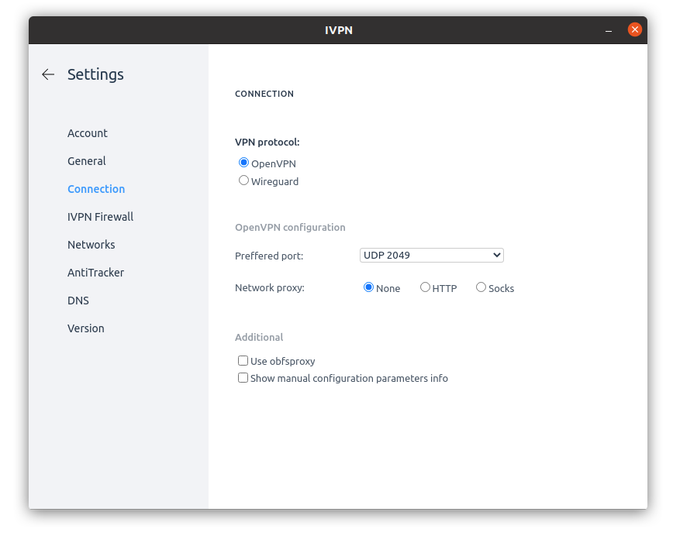
Task: Click the Network proxy label
Action: coord(270,287)
